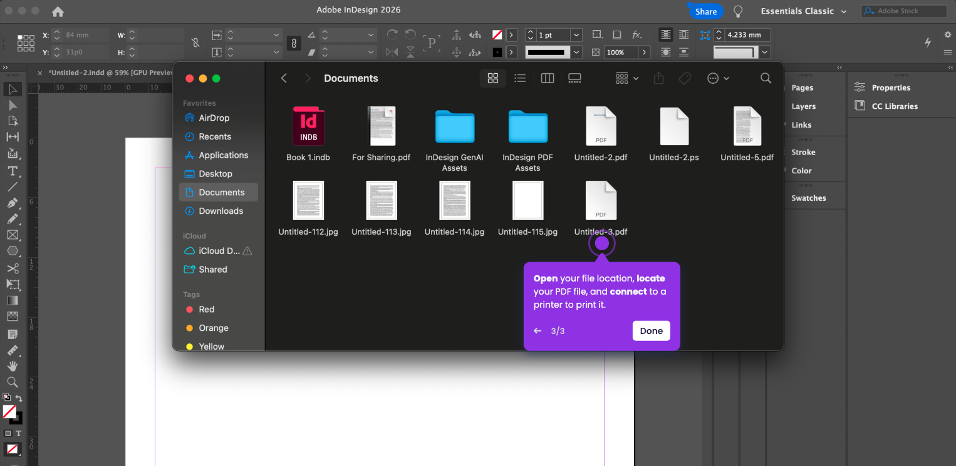Screen dimensions: 956x466
Task: Click Done in the purple tooltip
Action: [652, 331]
